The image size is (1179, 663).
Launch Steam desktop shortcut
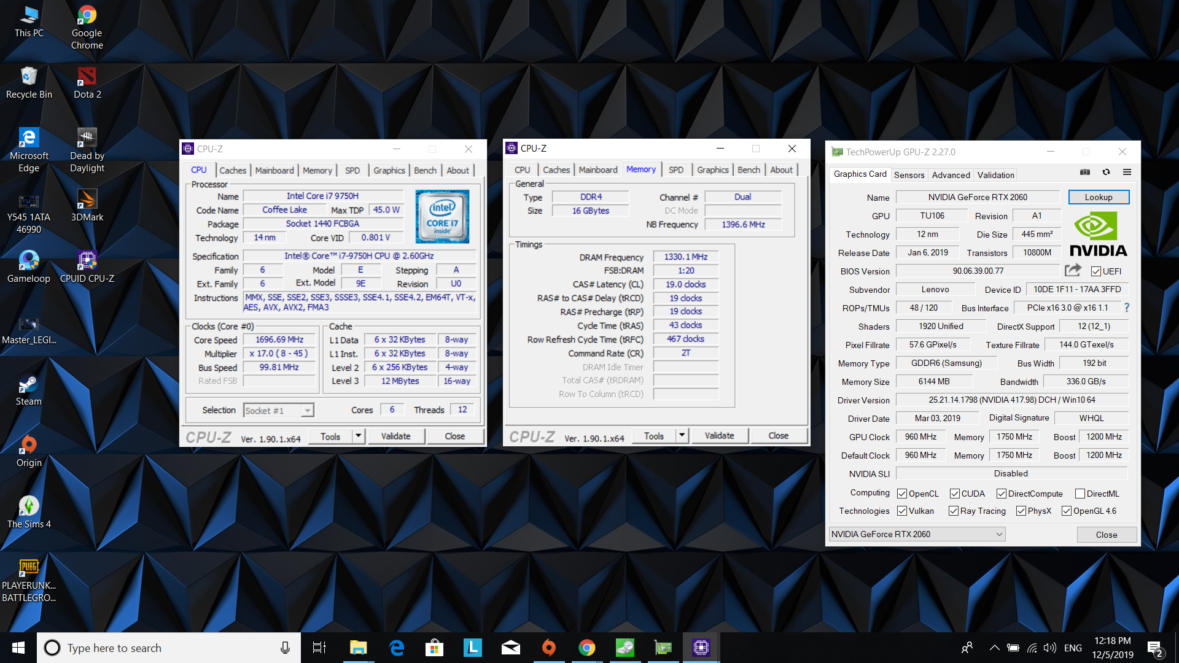click(x=29, y=390)
